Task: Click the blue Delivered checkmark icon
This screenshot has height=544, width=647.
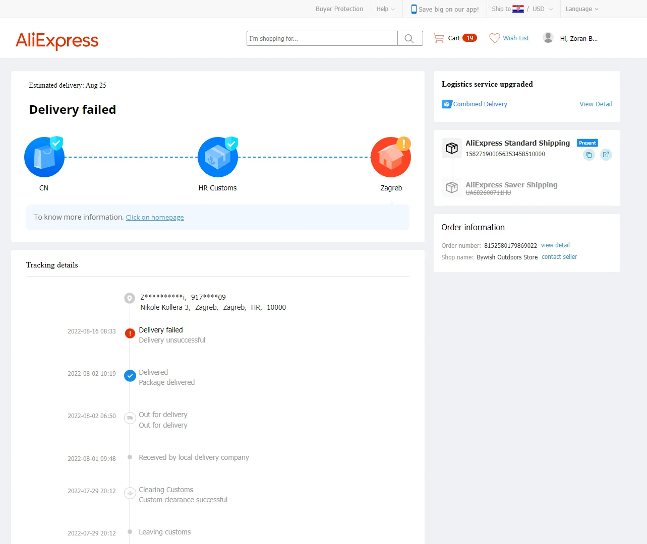Action: pyautogui.click(x=130, y=376)
